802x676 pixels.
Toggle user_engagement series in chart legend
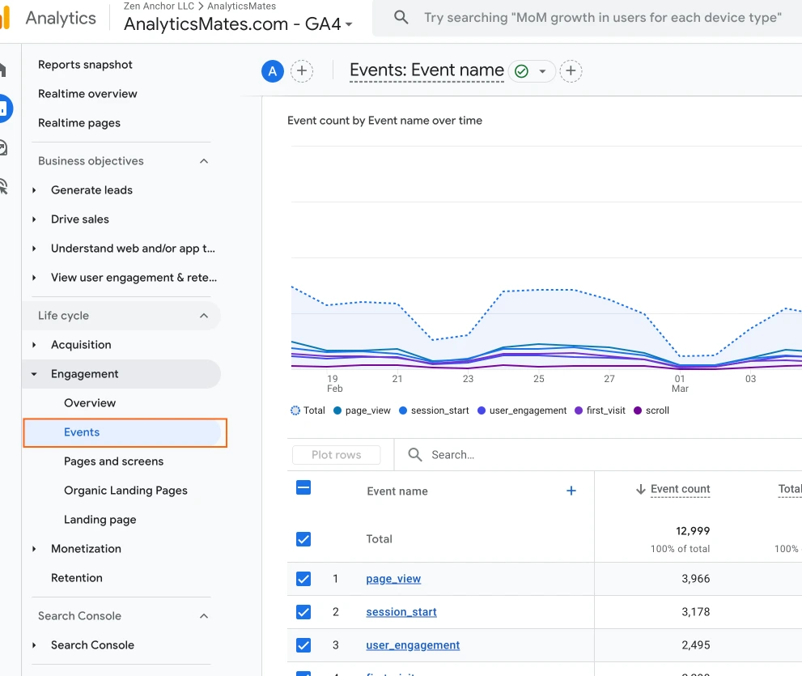(x=522, y=410)
